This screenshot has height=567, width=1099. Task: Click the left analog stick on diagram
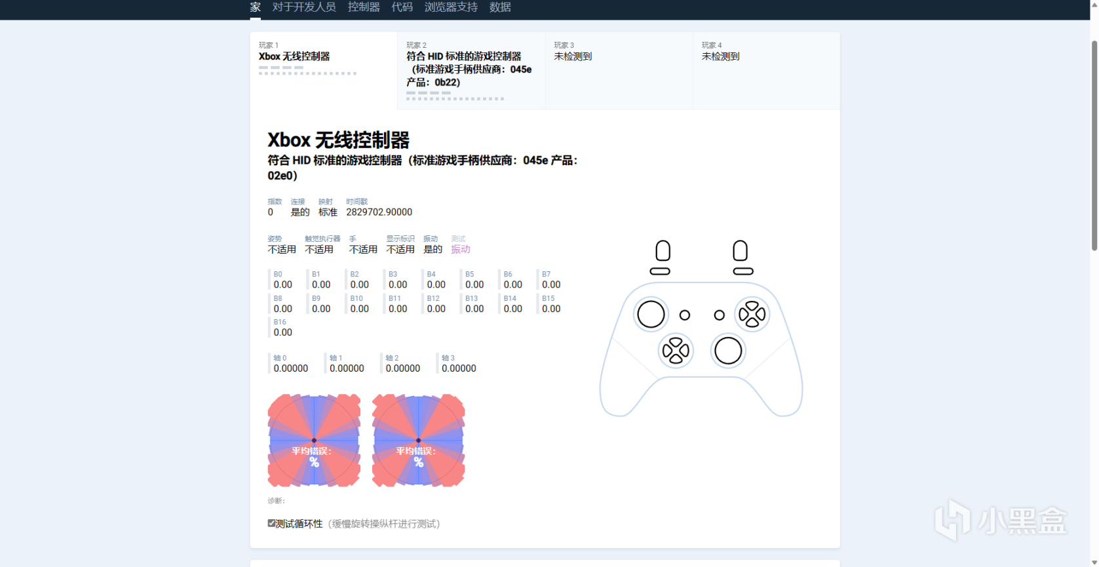tap(651, 315)
